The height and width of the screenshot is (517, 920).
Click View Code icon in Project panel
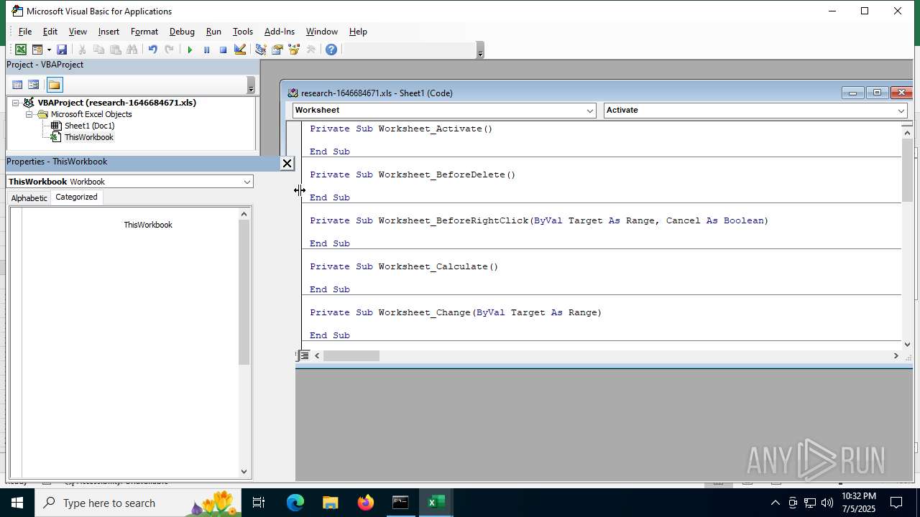click(x=18, y=85)
